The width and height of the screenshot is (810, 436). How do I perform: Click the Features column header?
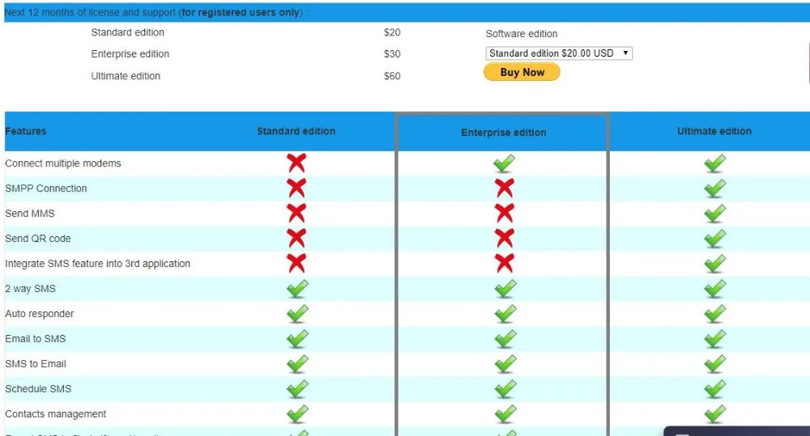(x=26, y=131)
